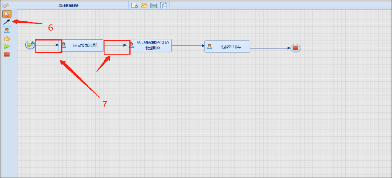Select the start node on the canvas
392x178 pixels.
[30, 45]
